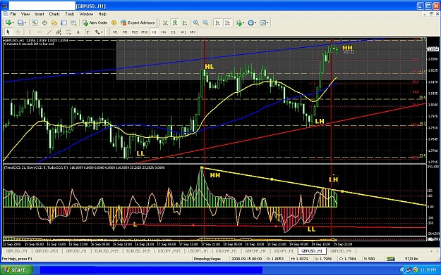
Task: Select the Crosshair tool
Action: pyautogui.click(x=18, y=32)
